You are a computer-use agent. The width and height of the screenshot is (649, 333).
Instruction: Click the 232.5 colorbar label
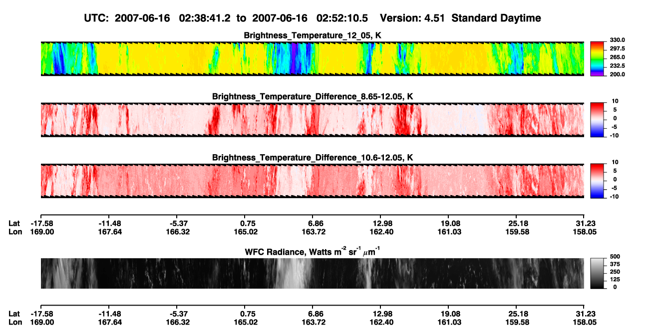[x=617, y=65]
